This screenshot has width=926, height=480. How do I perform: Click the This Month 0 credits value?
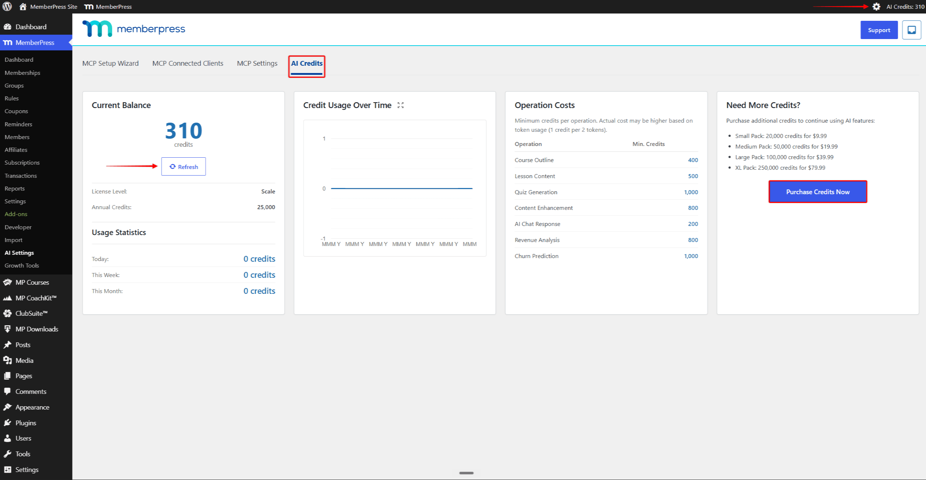[259, 291]
